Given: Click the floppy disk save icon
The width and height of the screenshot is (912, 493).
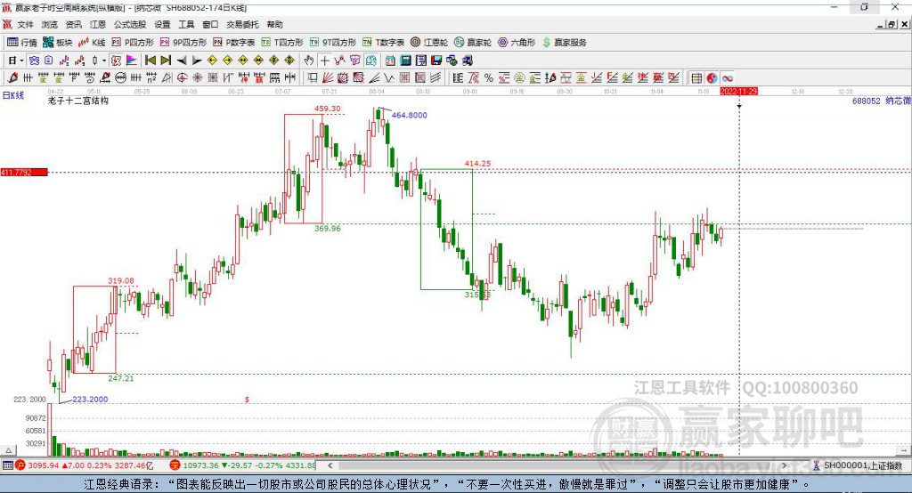Looking at the screenshot, I should tap(436, 61).
